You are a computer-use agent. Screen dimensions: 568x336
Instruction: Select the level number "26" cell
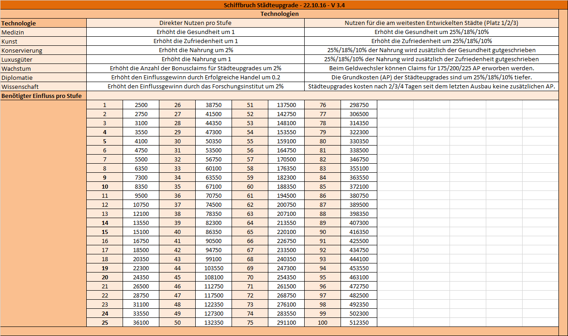[177, 105]
